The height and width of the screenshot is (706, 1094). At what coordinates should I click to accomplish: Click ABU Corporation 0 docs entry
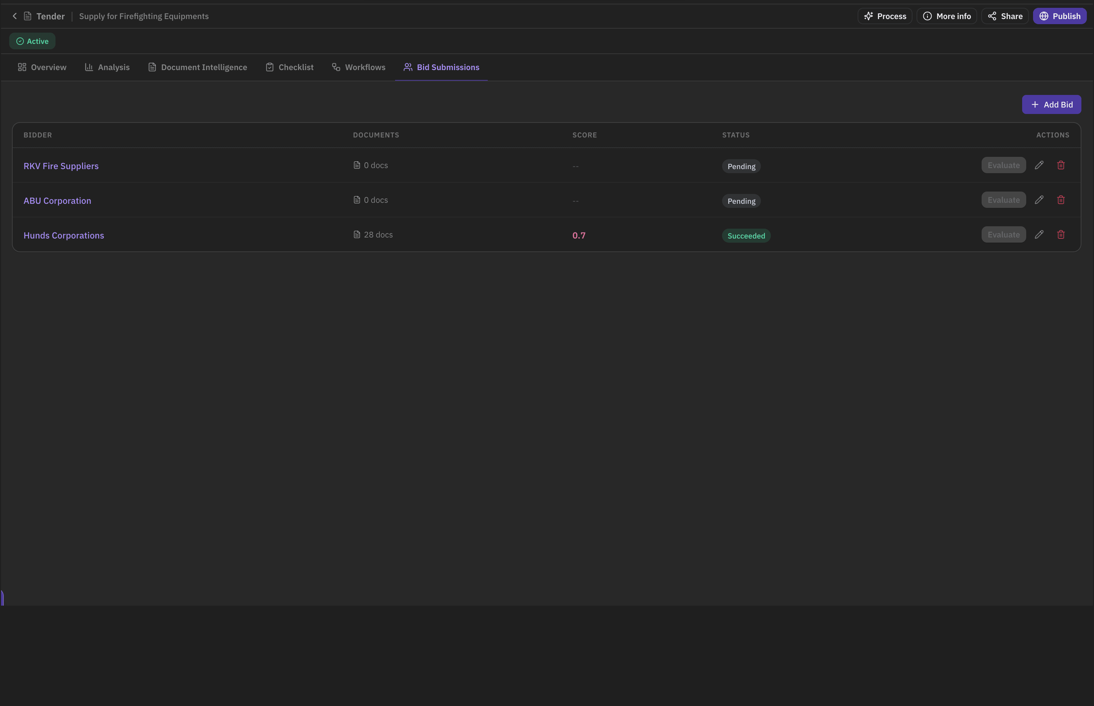371,200
